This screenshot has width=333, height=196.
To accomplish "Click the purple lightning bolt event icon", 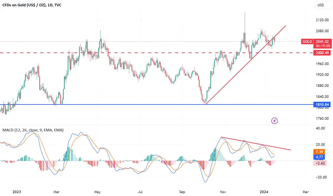I will tap(274, 121).
